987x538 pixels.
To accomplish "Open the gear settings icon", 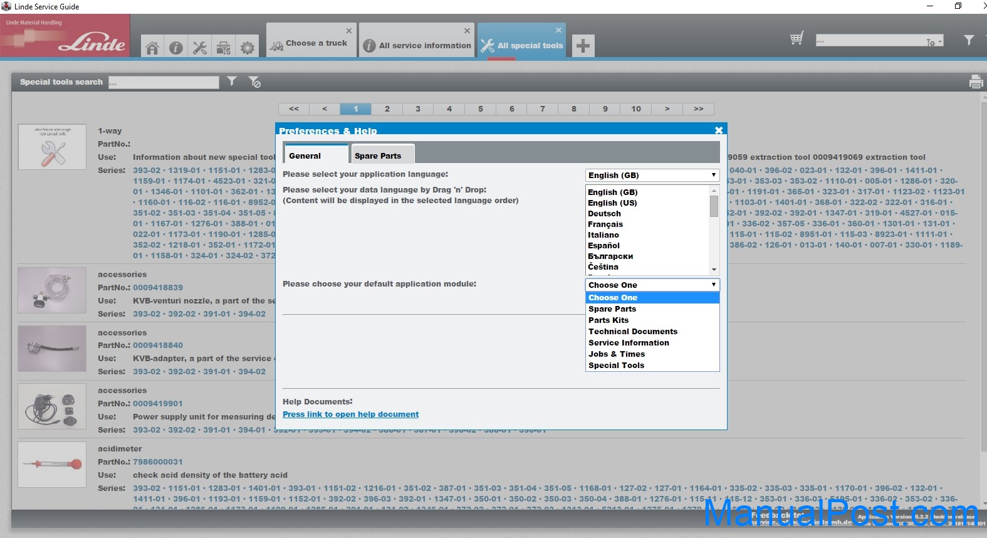I will [248, 48].
